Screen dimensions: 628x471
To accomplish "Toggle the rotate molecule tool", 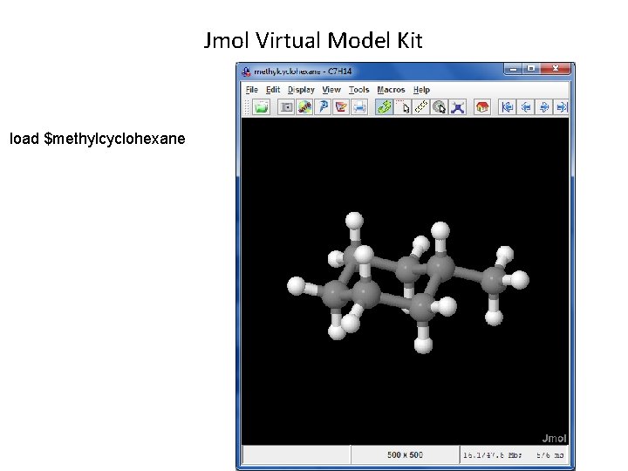I will tap(384, 107).
